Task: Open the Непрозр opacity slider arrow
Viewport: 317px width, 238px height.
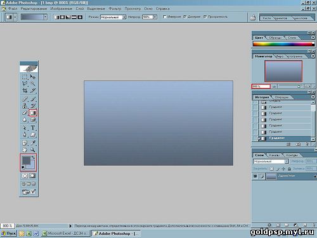Action: (x=155, y=17)
